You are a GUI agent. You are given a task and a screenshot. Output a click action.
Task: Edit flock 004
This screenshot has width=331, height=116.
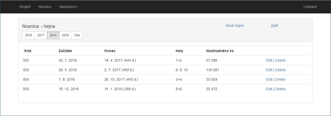pyautogui.click(x=269, y=79)
